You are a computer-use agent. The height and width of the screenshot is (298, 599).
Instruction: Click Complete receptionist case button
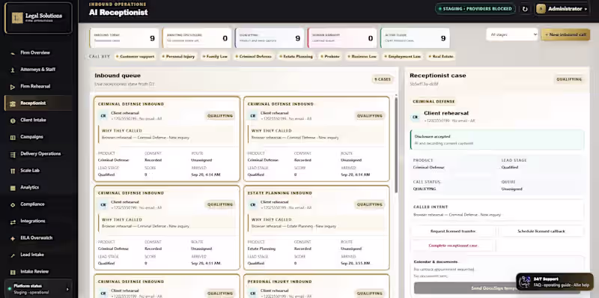pyautogui.click(x=453, y=246)
